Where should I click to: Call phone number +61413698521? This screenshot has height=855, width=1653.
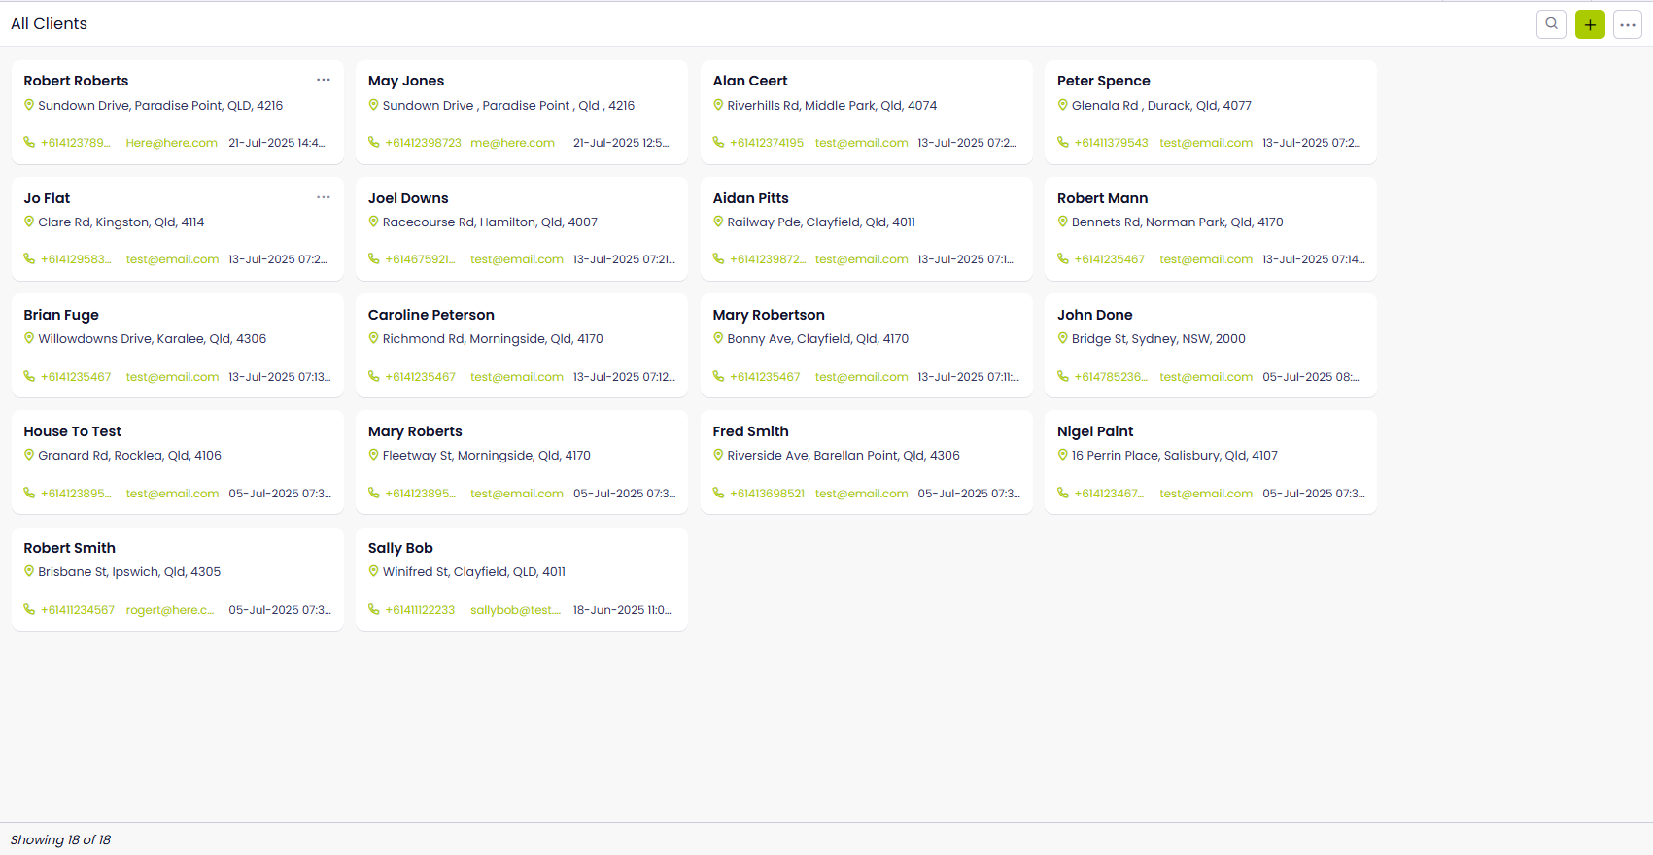768,494
